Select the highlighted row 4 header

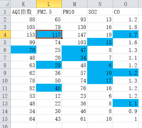coord(5,34)
